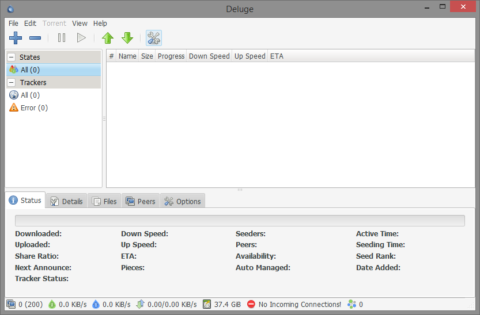
Task: Click the green Queue Down arrow
Action: [x=127, y=38]
